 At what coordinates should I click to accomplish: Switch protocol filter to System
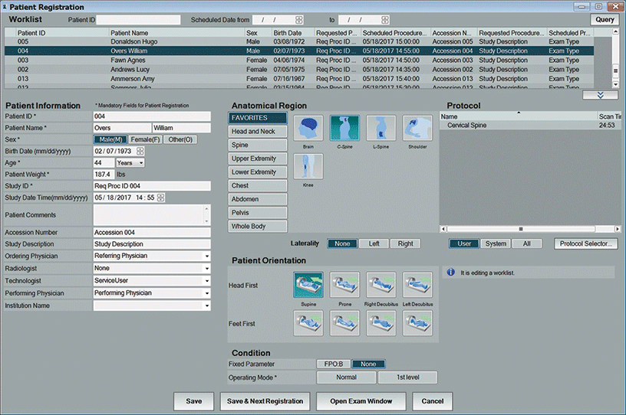(496, 243)
